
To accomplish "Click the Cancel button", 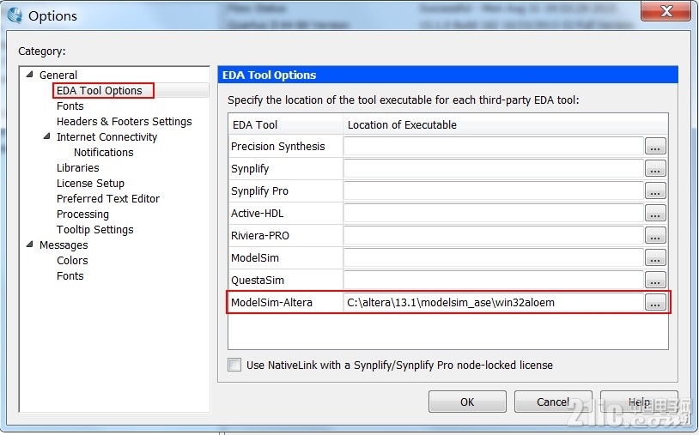I will (553, 402).
